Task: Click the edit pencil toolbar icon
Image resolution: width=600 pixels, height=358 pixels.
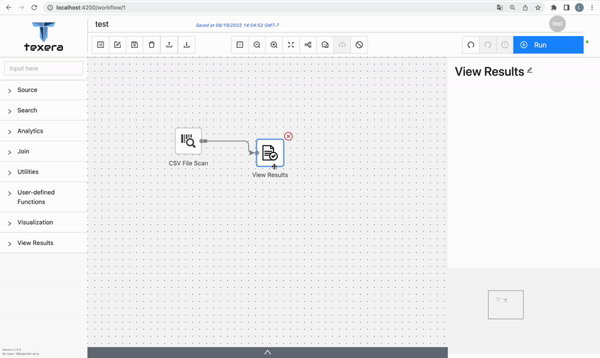Action: 118,45
